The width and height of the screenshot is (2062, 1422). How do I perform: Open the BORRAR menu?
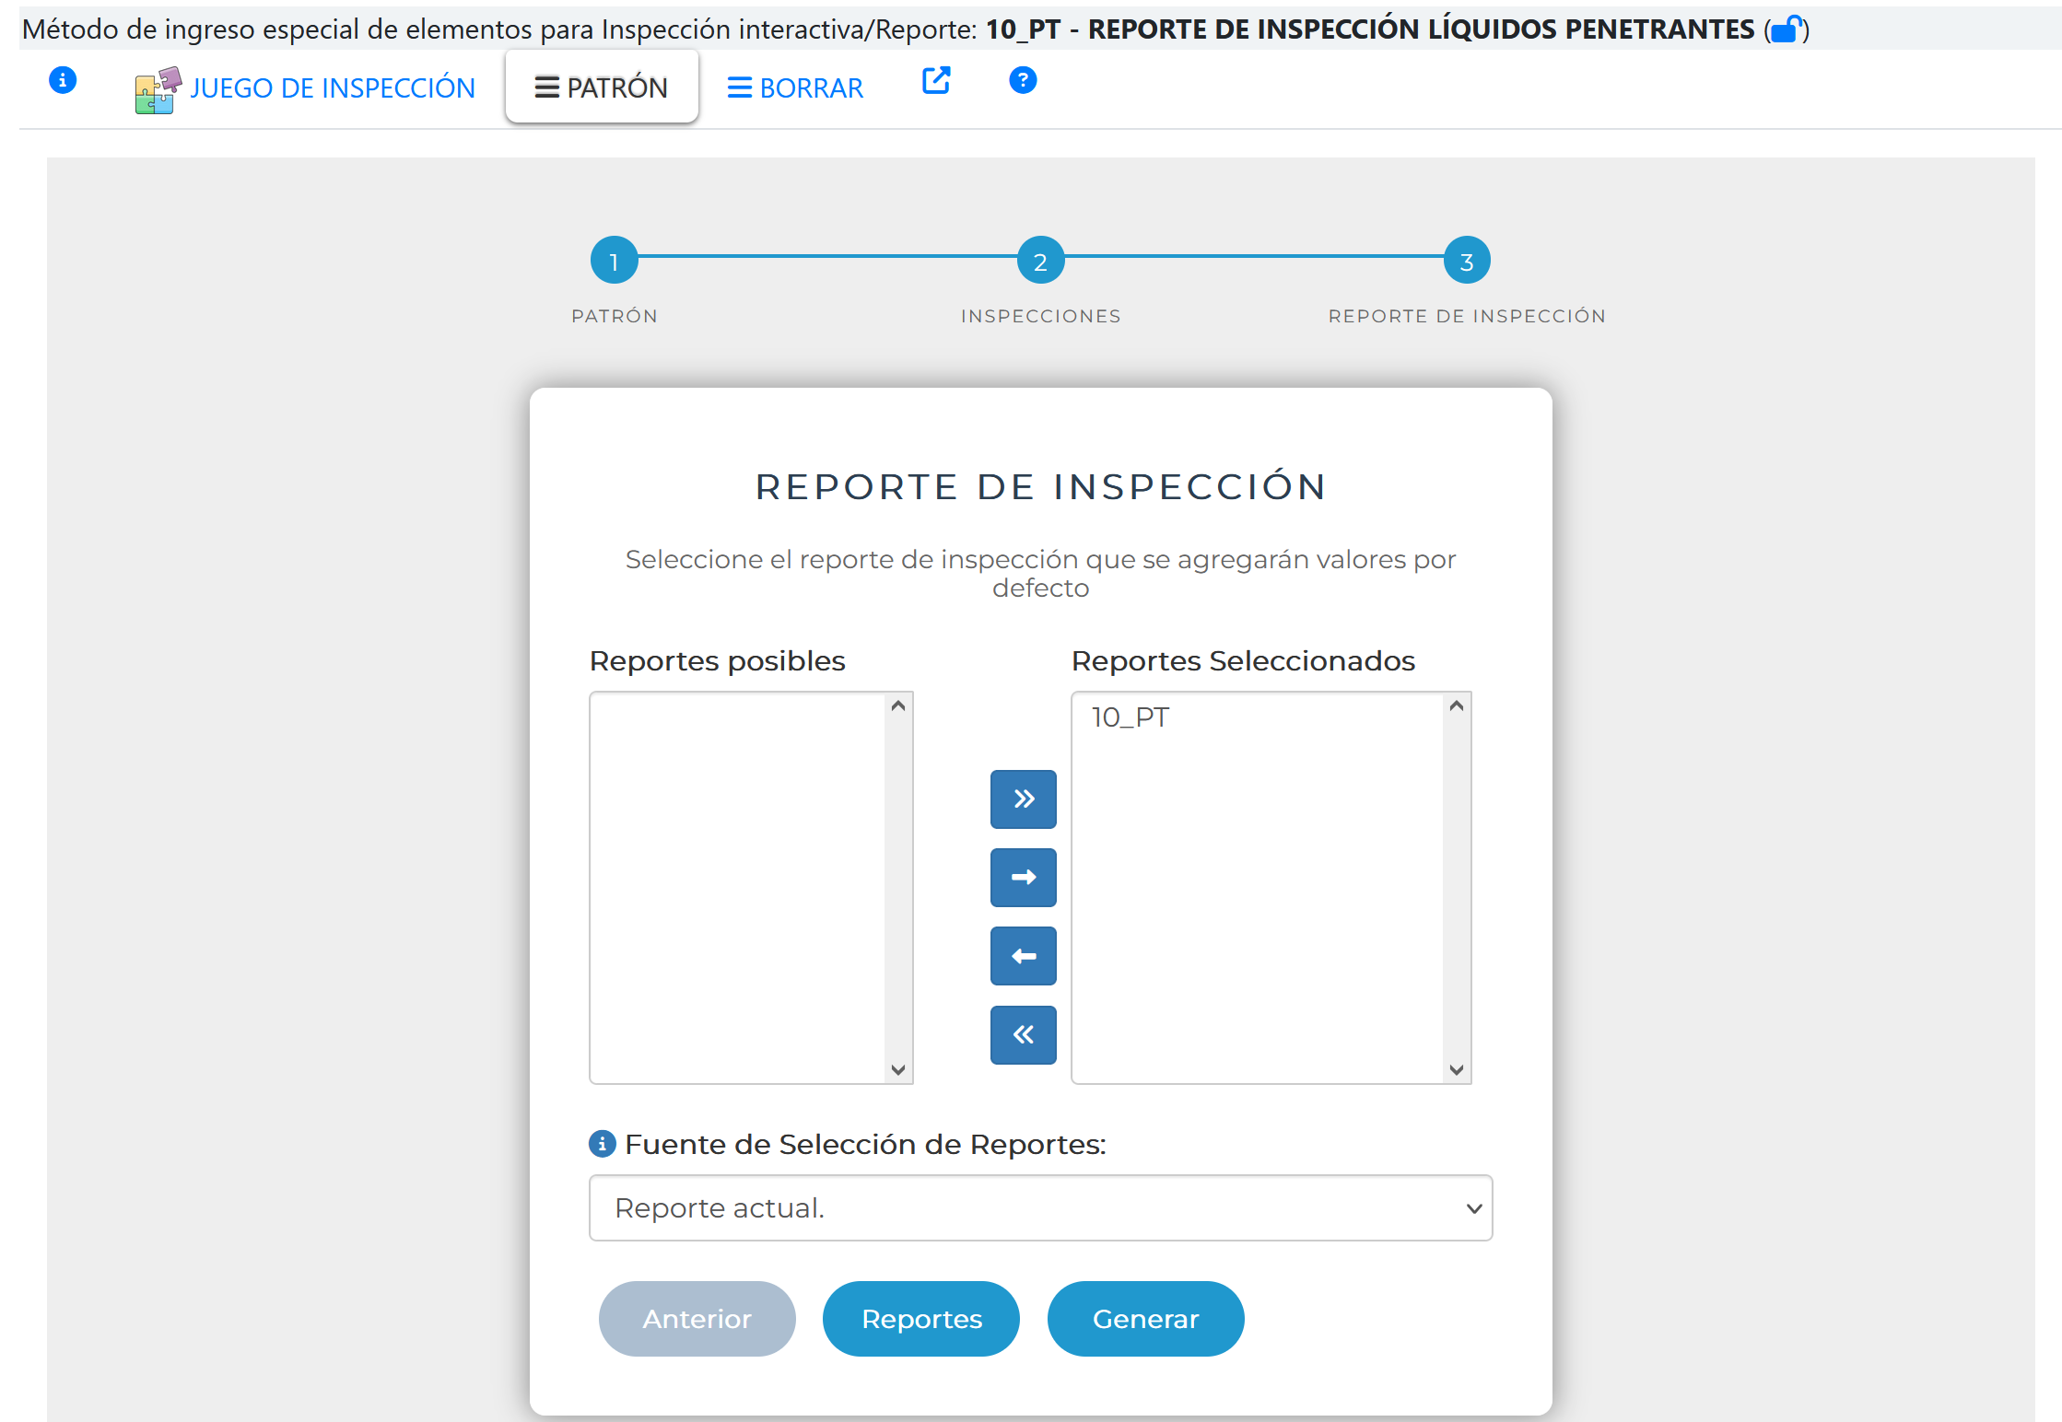(x=795, y=87)
